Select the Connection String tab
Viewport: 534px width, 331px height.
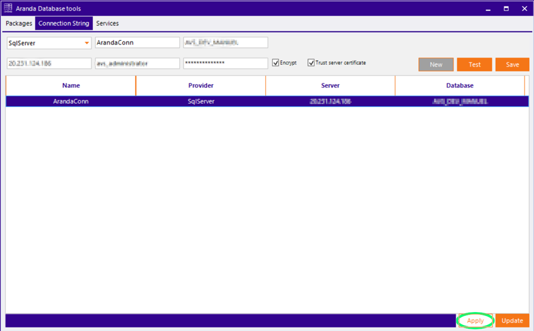(x=63, y=23)
